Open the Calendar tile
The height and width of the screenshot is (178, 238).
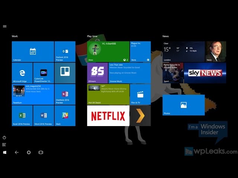pyautogui.click(x=33, y=52)
